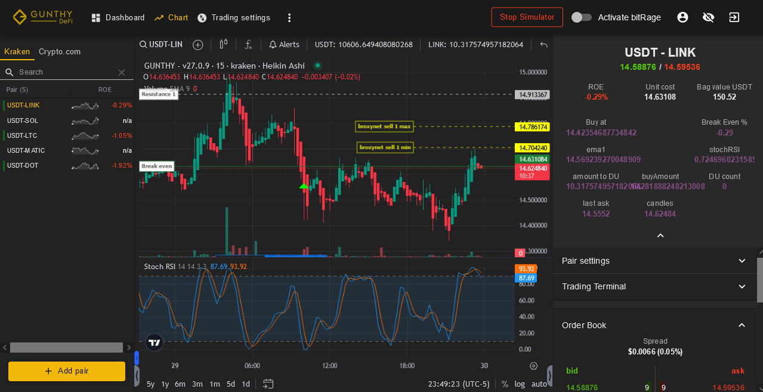
Task: Click the Resistance 1 chart label
Action: [159, 94]
